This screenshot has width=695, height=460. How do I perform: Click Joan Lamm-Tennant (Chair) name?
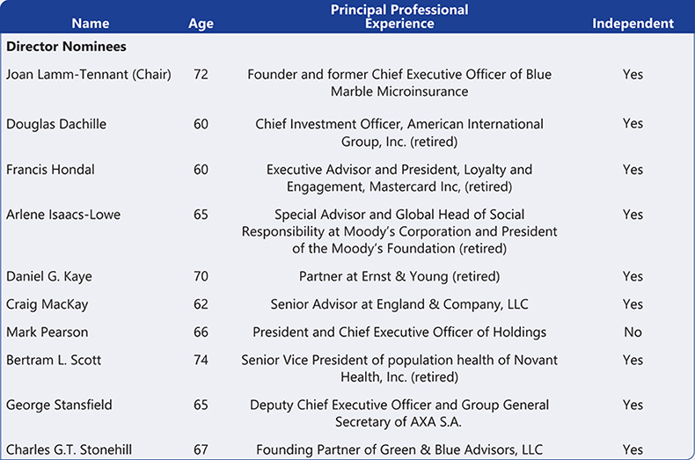tap(89, 74)
